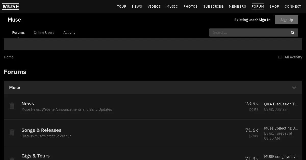Viewport: 306px width, 160px height.
Task: Open PHOTOS in top navigation
Action: pyautogui.click(x=190, y=6)
